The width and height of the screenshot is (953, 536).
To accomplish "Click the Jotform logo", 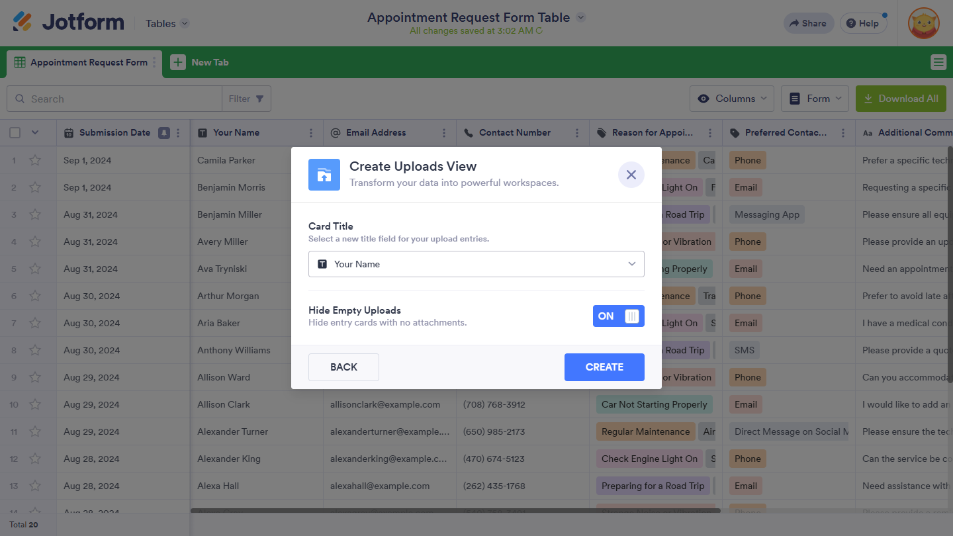I will pos(68,23).
